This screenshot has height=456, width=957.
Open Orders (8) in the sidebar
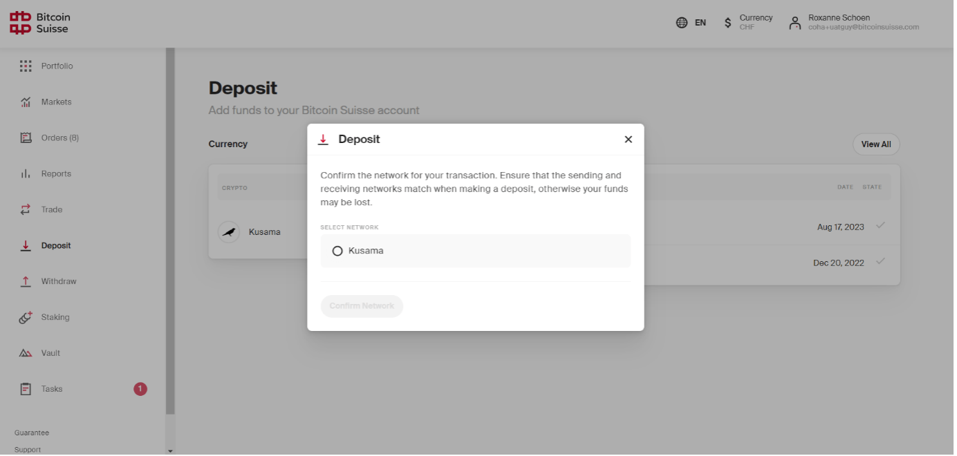(x=59, y=138)
